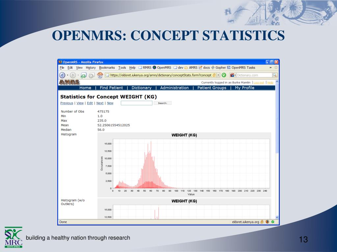Open the RMRS bookmark
This screenshot has width=337, height=252.
click(x=145, y=68)
